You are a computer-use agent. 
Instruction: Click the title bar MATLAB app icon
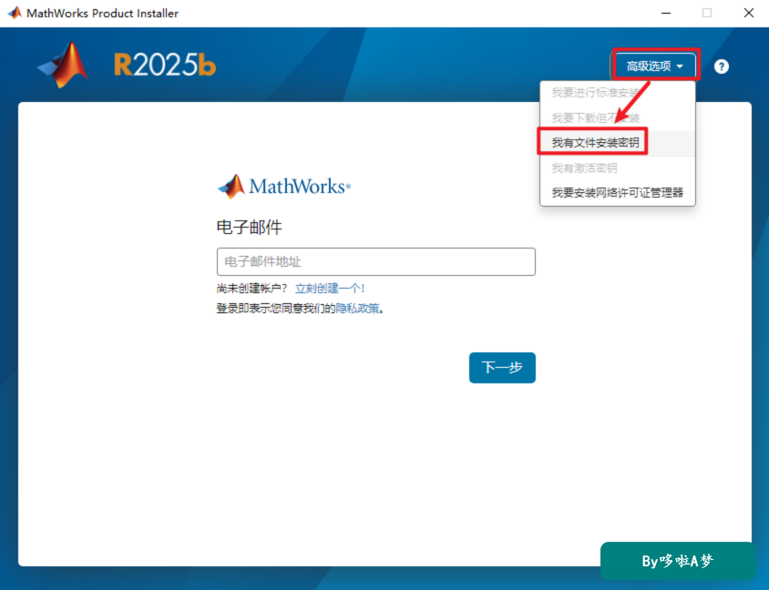click(x=15, y=13)
